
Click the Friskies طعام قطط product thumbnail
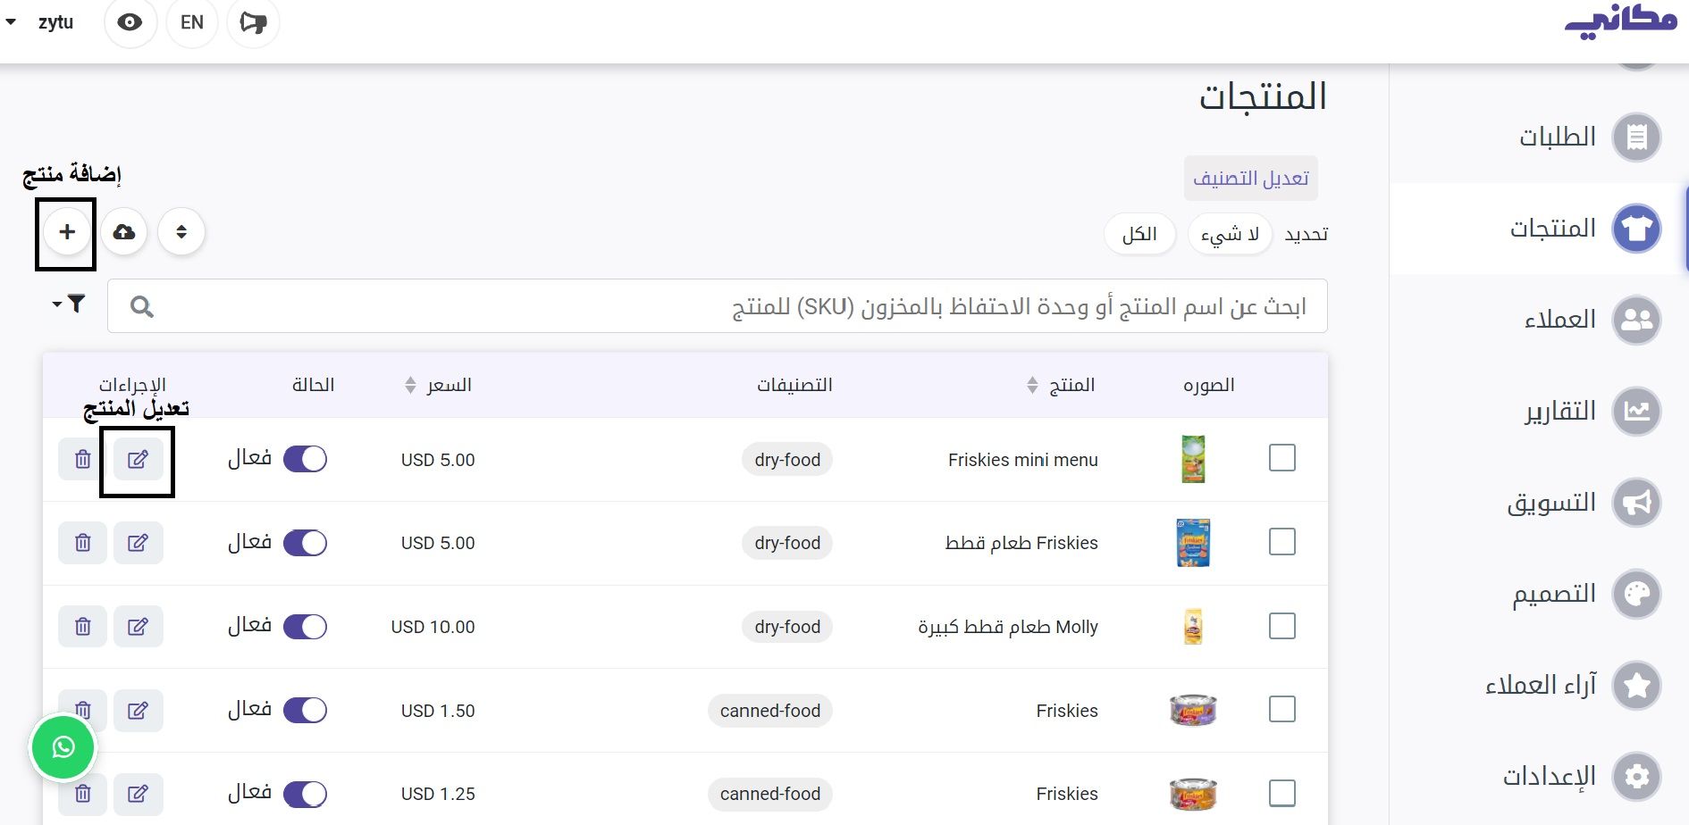click(1193, 543)
